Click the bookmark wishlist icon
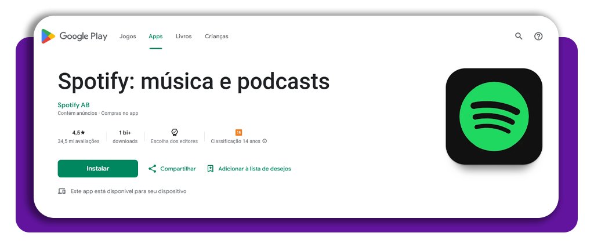The image size is (594, 251). pyautogui.click(x=211, y=169)
